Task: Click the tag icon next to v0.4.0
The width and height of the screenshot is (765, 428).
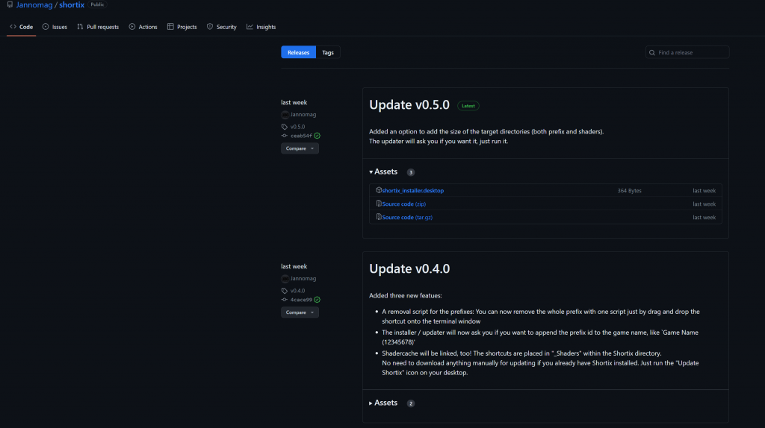Action: (x=285, y=291)
